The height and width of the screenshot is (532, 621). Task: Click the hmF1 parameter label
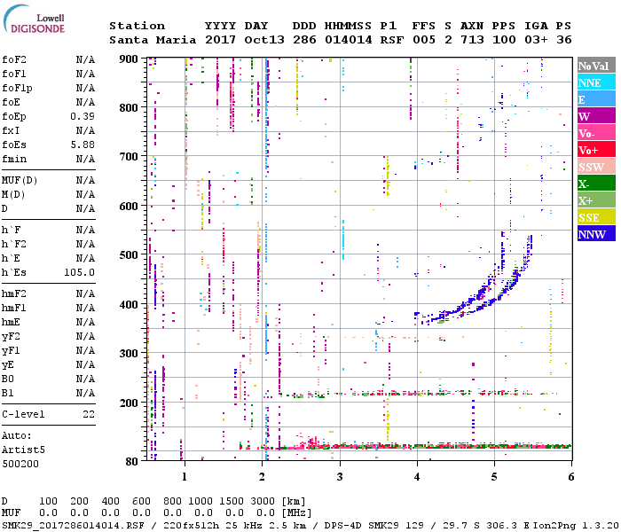(14, 309)
